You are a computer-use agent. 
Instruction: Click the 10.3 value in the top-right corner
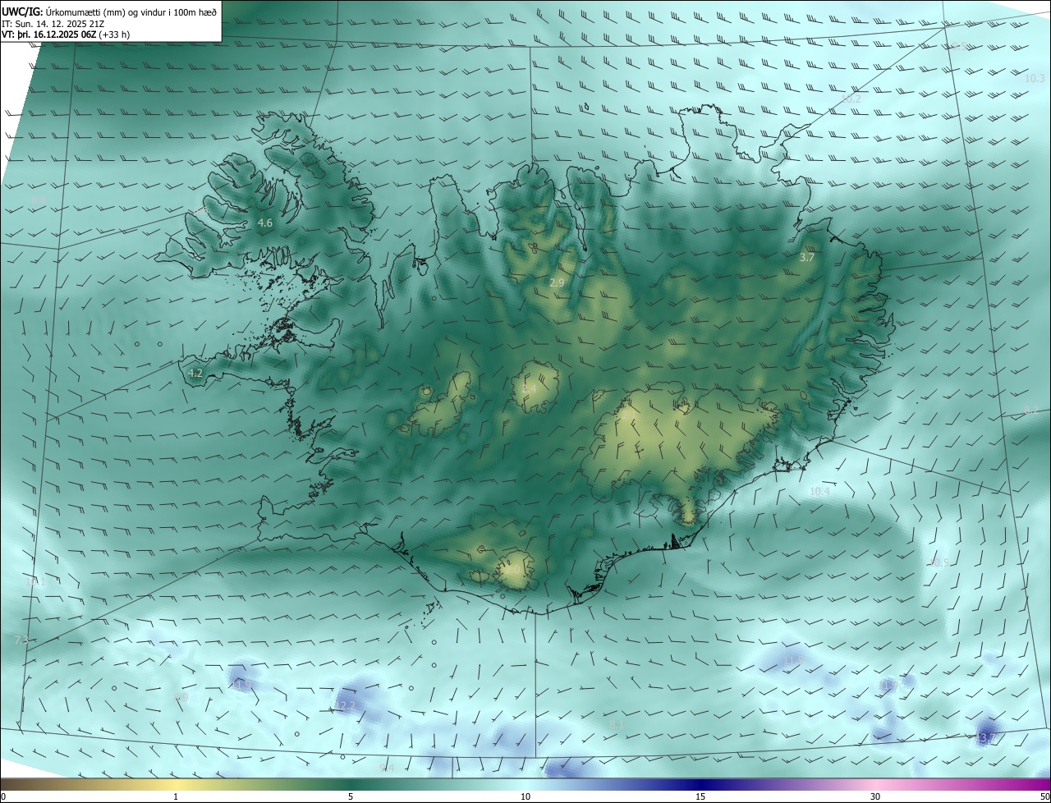coord(1035,78)
